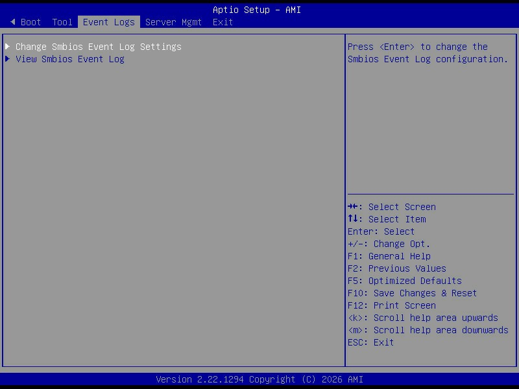Open View Smbios Event Log entry
Viewport: 519px width, 389px height.
(70, 59)
